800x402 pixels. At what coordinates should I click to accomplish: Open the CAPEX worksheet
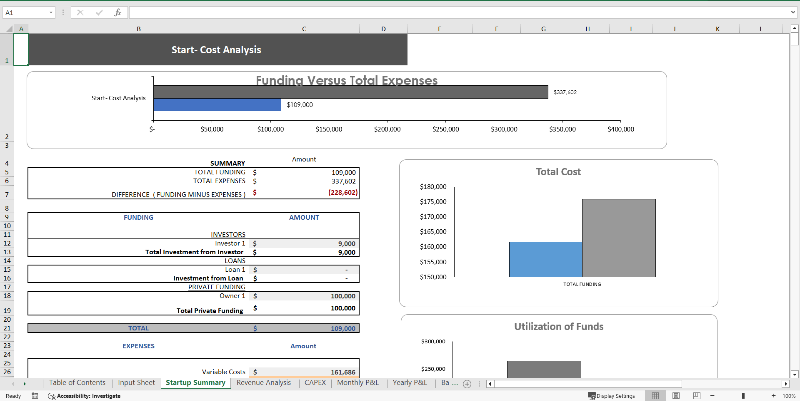coord(315,383)
